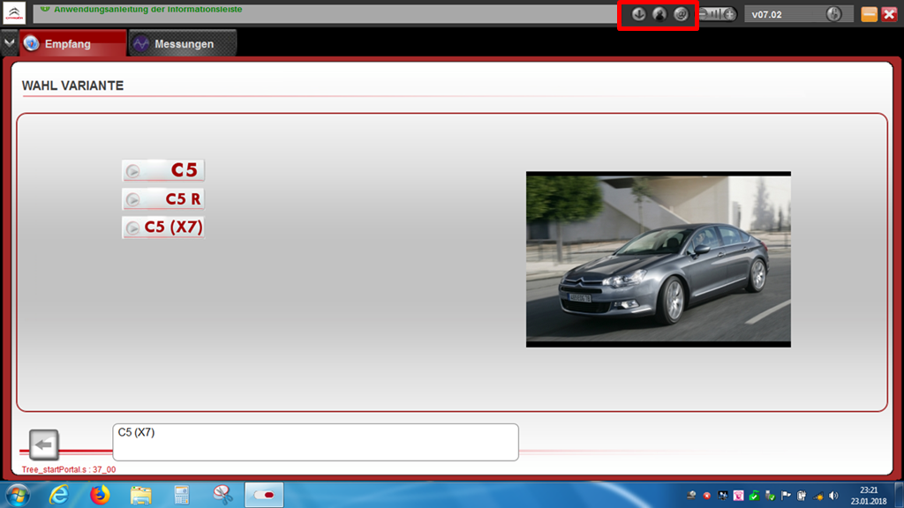This screenshot has width=904, height=508.
Task: Choose the plain C5 variant
Action: click(x=163, y=170)
